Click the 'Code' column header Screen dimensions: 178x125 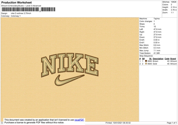coord(167,59)
